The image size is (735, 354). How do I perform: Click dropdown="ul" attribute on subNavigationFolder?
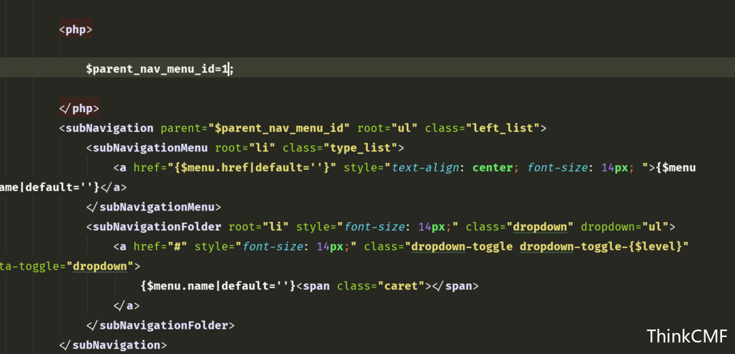point(624,227)
